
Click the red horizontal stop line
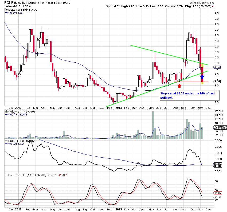(x=191, y=82)
